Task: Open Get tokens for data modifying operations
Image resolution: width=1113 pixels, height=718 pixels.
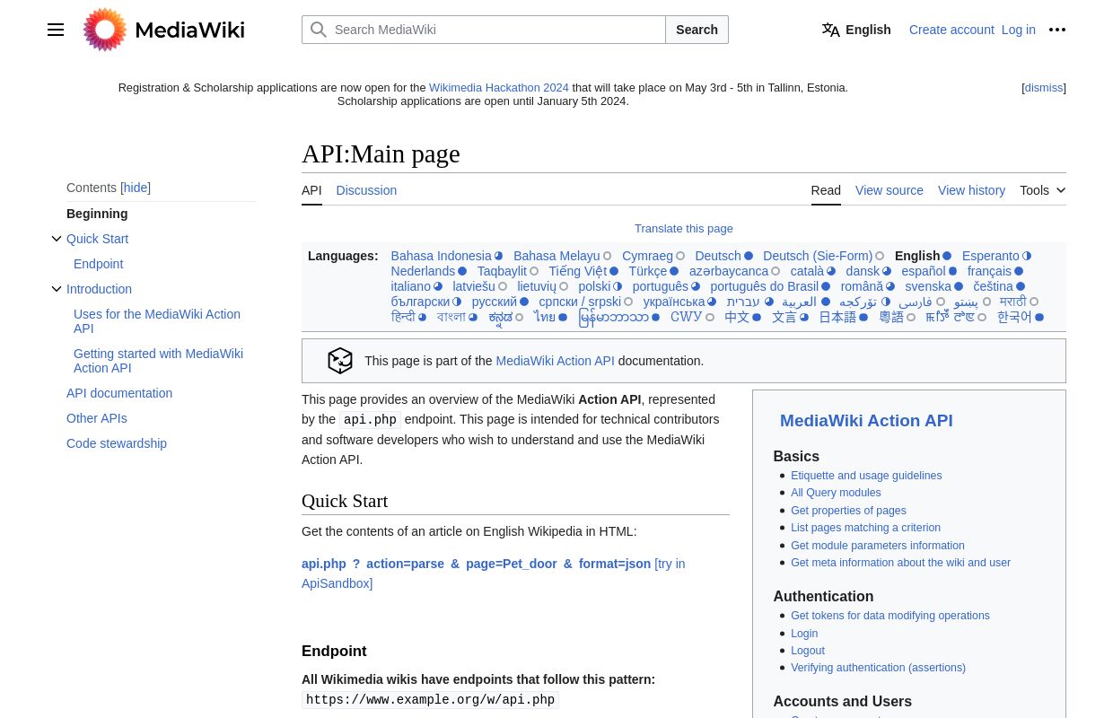Action: [890, 616]
